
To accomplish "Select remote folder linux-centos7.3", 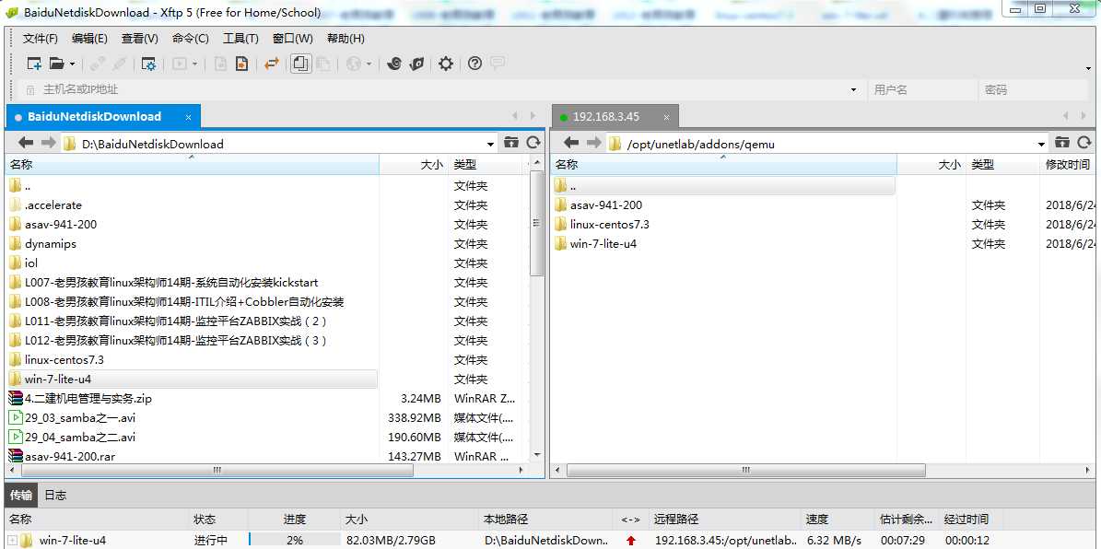I will tap(610, 225).
